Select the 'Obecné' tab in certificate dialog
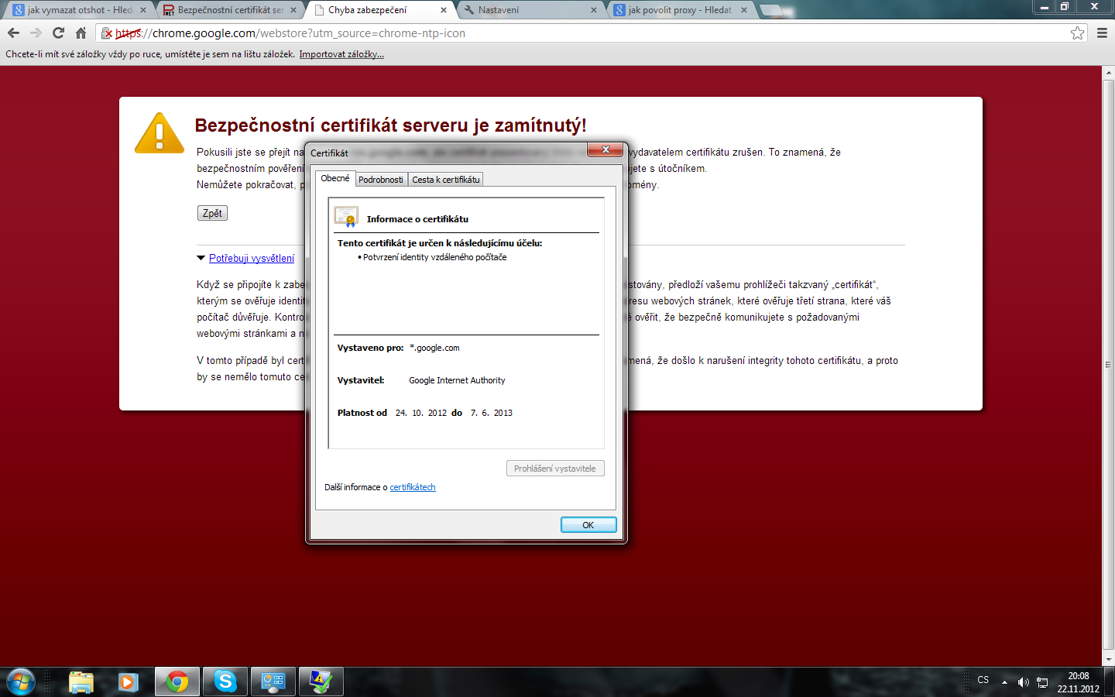The image size is (1115, 697). point(335,178)
